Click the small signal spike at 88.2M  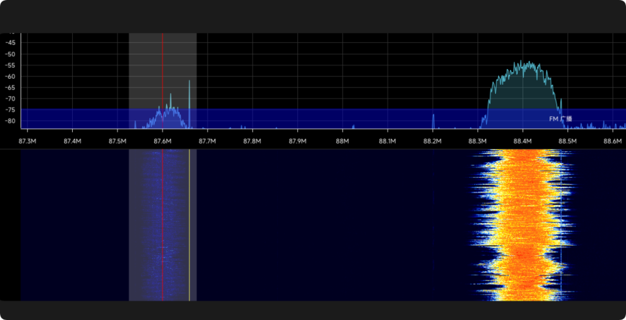tap(433, 121)
